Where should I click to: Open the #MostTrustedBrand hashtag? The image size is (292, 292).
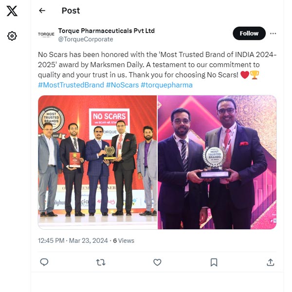[71, 85]
